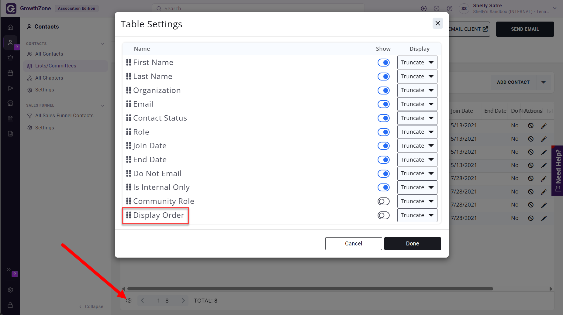This screenshot has width=563, height=315.
Task: Open the reports document icon in rail
Action: point(10,134)
